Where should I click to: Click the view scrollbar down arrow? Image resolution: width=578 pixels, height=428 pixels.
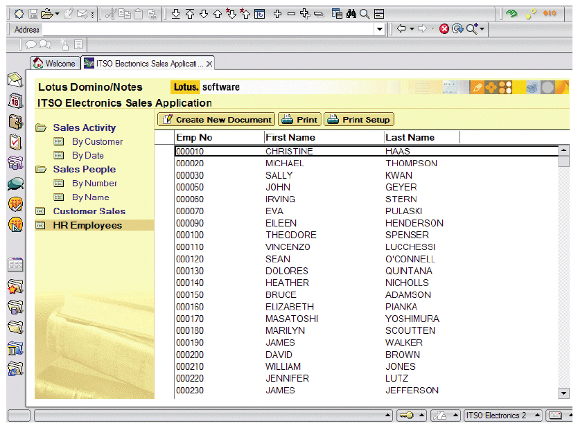pos(563,393)
